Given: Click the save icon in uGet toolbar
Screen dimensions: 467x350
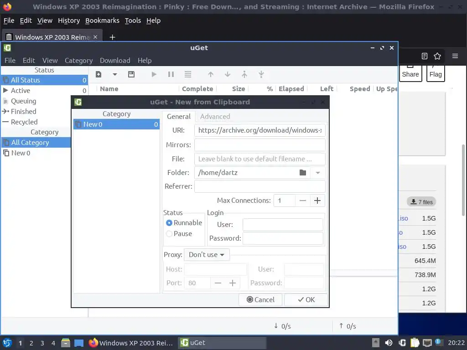Looking at the screenshot, I should [131, 74].
